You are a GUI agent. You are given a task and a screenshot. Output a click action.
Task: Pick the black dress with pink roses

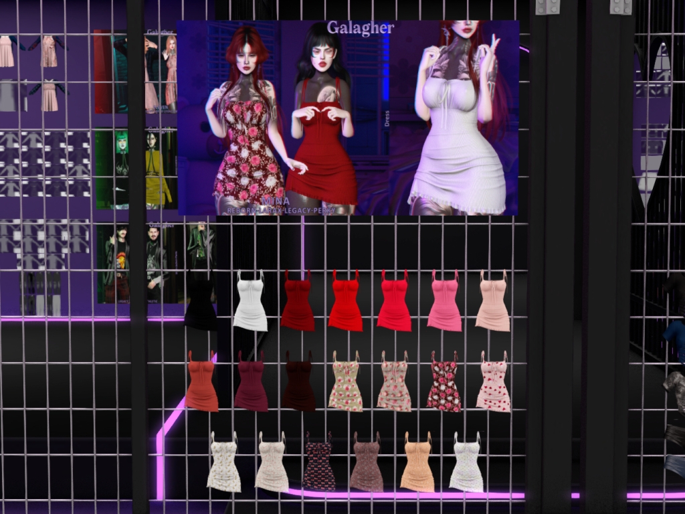(444, 385)
